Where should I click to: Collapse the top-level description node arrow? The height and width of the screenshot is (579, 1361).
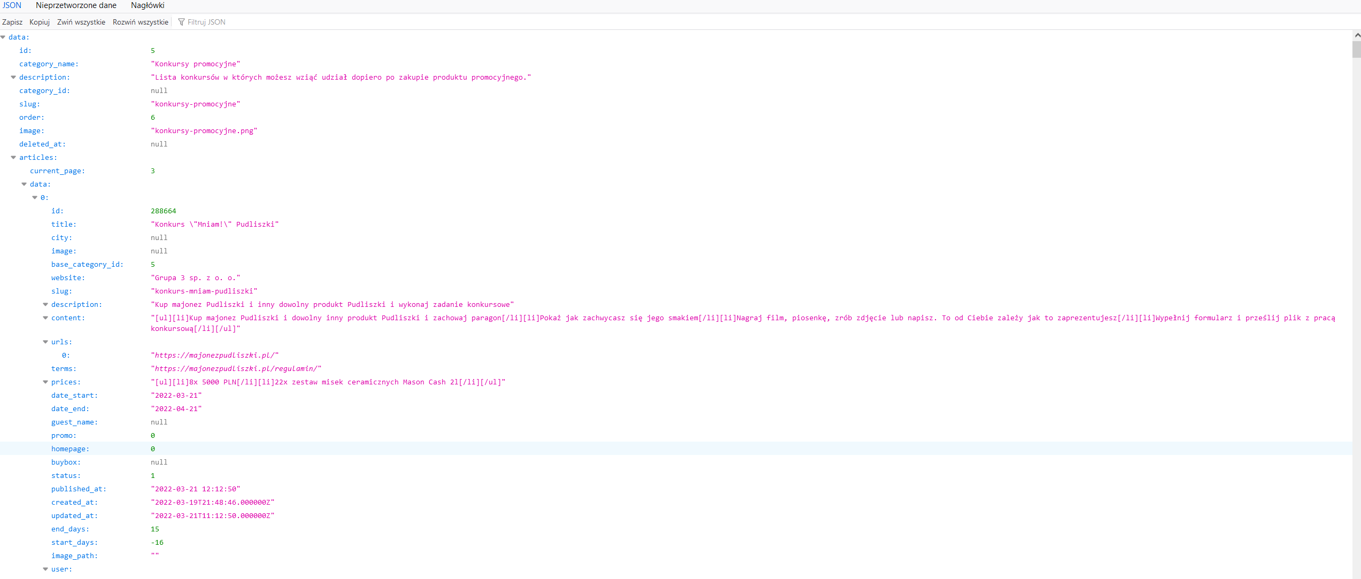pyautogui.click(x=13, y=77)
